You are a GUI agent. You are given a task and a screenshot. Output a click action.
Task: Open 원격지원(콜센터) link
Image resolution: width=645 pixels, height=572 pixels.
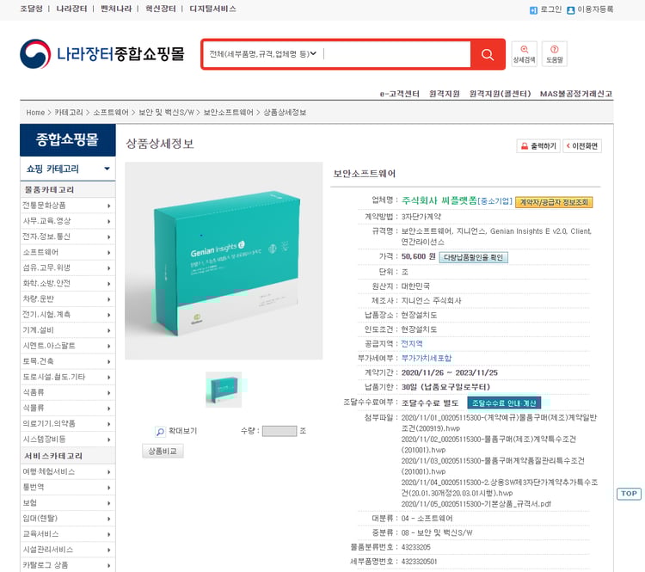point(500,94)
